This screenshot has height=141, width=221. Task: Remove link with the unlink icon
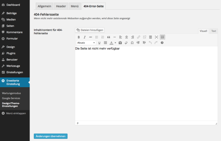[145, 37]
